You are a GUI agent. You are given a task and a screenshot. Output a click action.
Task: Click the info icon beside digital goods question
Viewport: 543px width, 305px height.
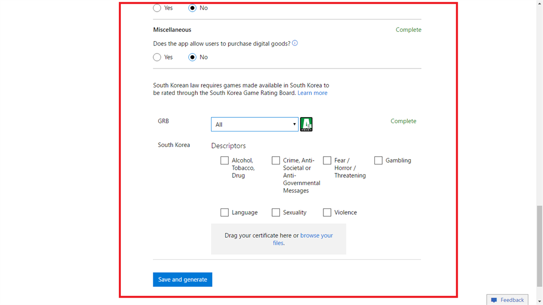[x=295, y=43]
